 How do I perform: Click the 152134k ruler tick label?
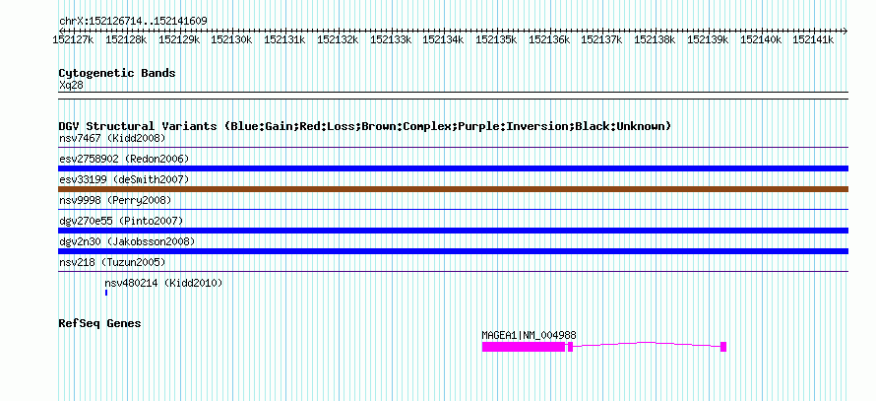443,39
